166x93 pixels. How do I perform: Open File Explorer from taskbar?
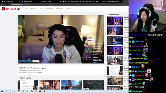coord(27,91)
